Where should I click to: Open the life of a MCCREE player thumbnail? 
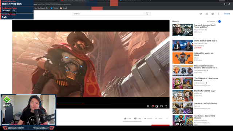183,96
